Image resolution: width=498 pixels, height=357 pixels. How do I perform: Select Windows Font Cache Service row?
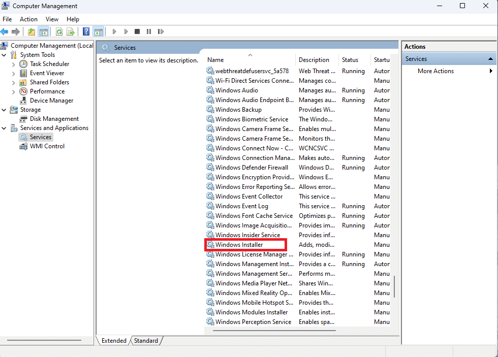click(254, 216)
